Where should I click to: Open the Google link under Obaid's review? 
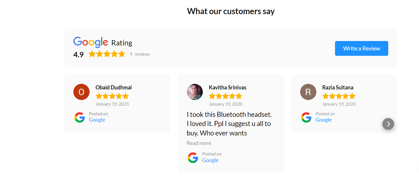(x=97, y=120)
